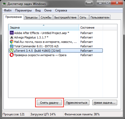Click the Новая задача... button

[105, 103]
